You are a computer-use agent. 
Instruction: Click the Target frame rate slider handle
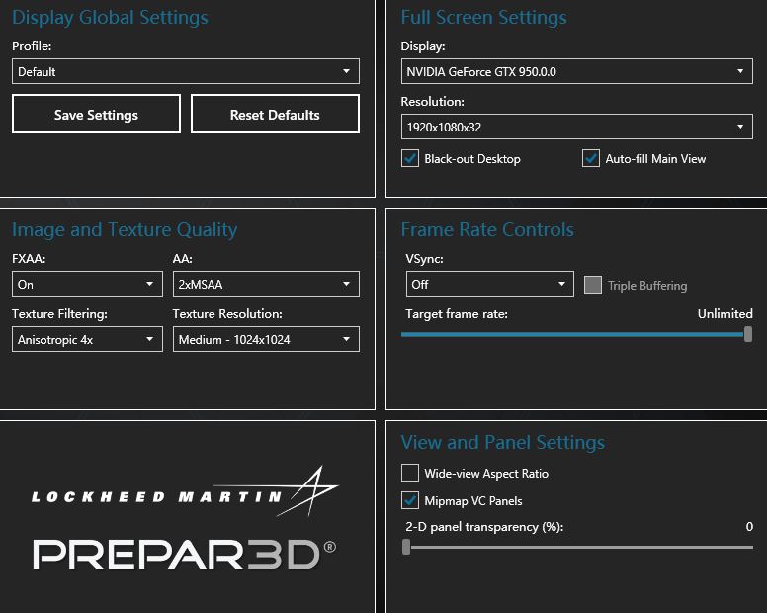[x=748, y=334]
